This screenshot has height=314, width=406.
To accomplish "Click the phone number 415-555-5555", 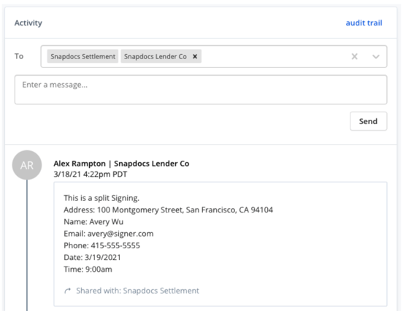I will (x=115, y=245).
